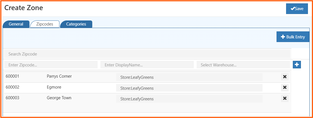Open the warehouse dropdown for Parrys Corner
The image size is (313, 118).
189,77
